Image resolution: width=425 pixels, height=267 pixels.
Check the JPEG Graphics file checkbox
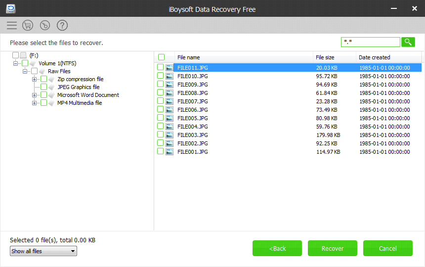tap(43, 87)
